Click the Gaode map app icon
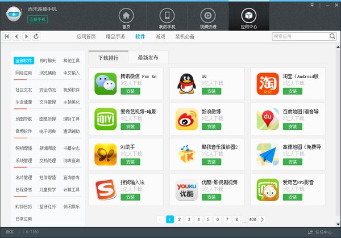341x238 pixels. (268, 154)
